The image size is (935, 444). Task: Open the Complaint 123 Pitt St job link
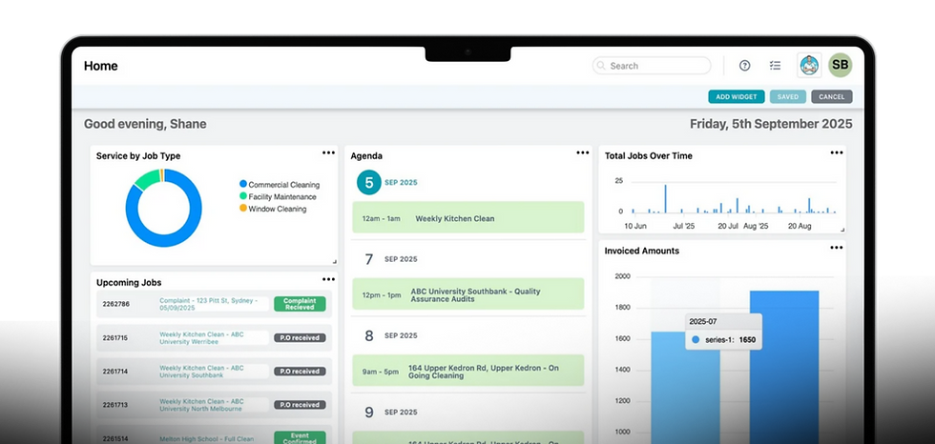[x=209, y=304]
